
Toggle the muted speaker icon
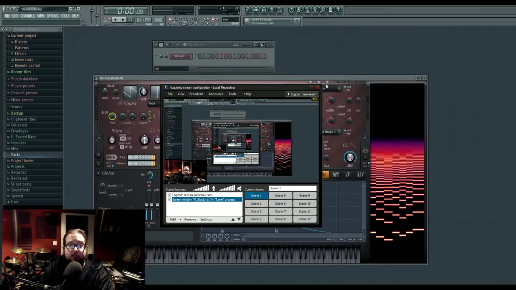239,188
